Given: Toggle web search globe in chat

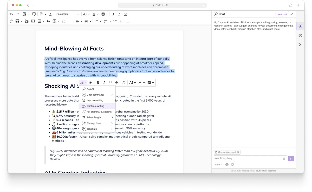Looking at the screenshot, I should (x=227, y=164).
